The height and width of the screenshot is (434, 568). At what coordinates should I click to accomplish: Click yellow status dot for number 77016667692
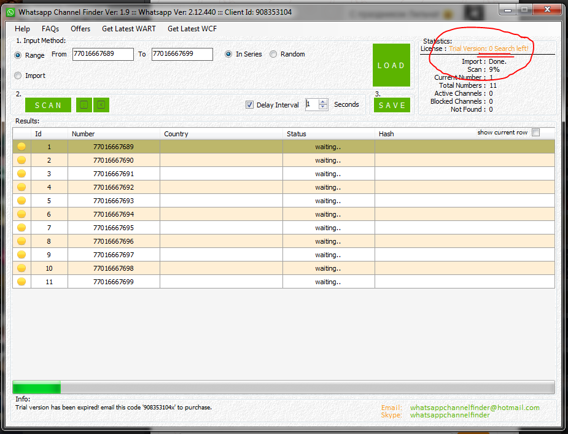pos(21,187)
